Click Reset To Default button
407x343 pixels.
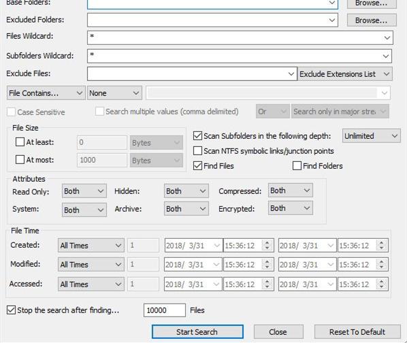pos(357,332)
